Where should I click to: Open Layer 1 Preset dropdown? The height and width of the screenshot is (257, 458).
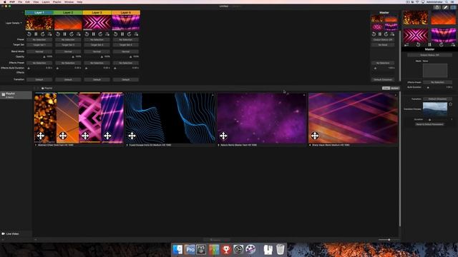[39, 40]
